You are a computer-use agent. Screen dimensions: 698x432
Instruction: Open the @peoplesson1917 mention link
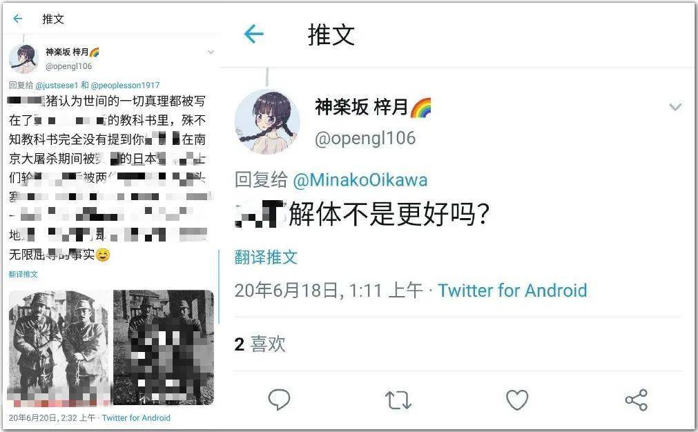click(x=125, y=85)
